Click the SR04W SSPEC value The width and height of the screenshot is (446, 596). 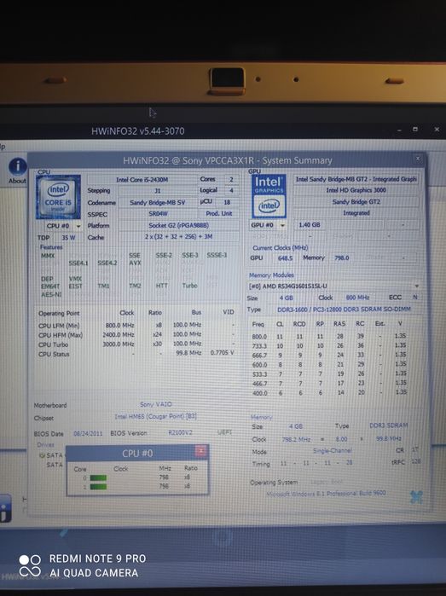point(158,214)
